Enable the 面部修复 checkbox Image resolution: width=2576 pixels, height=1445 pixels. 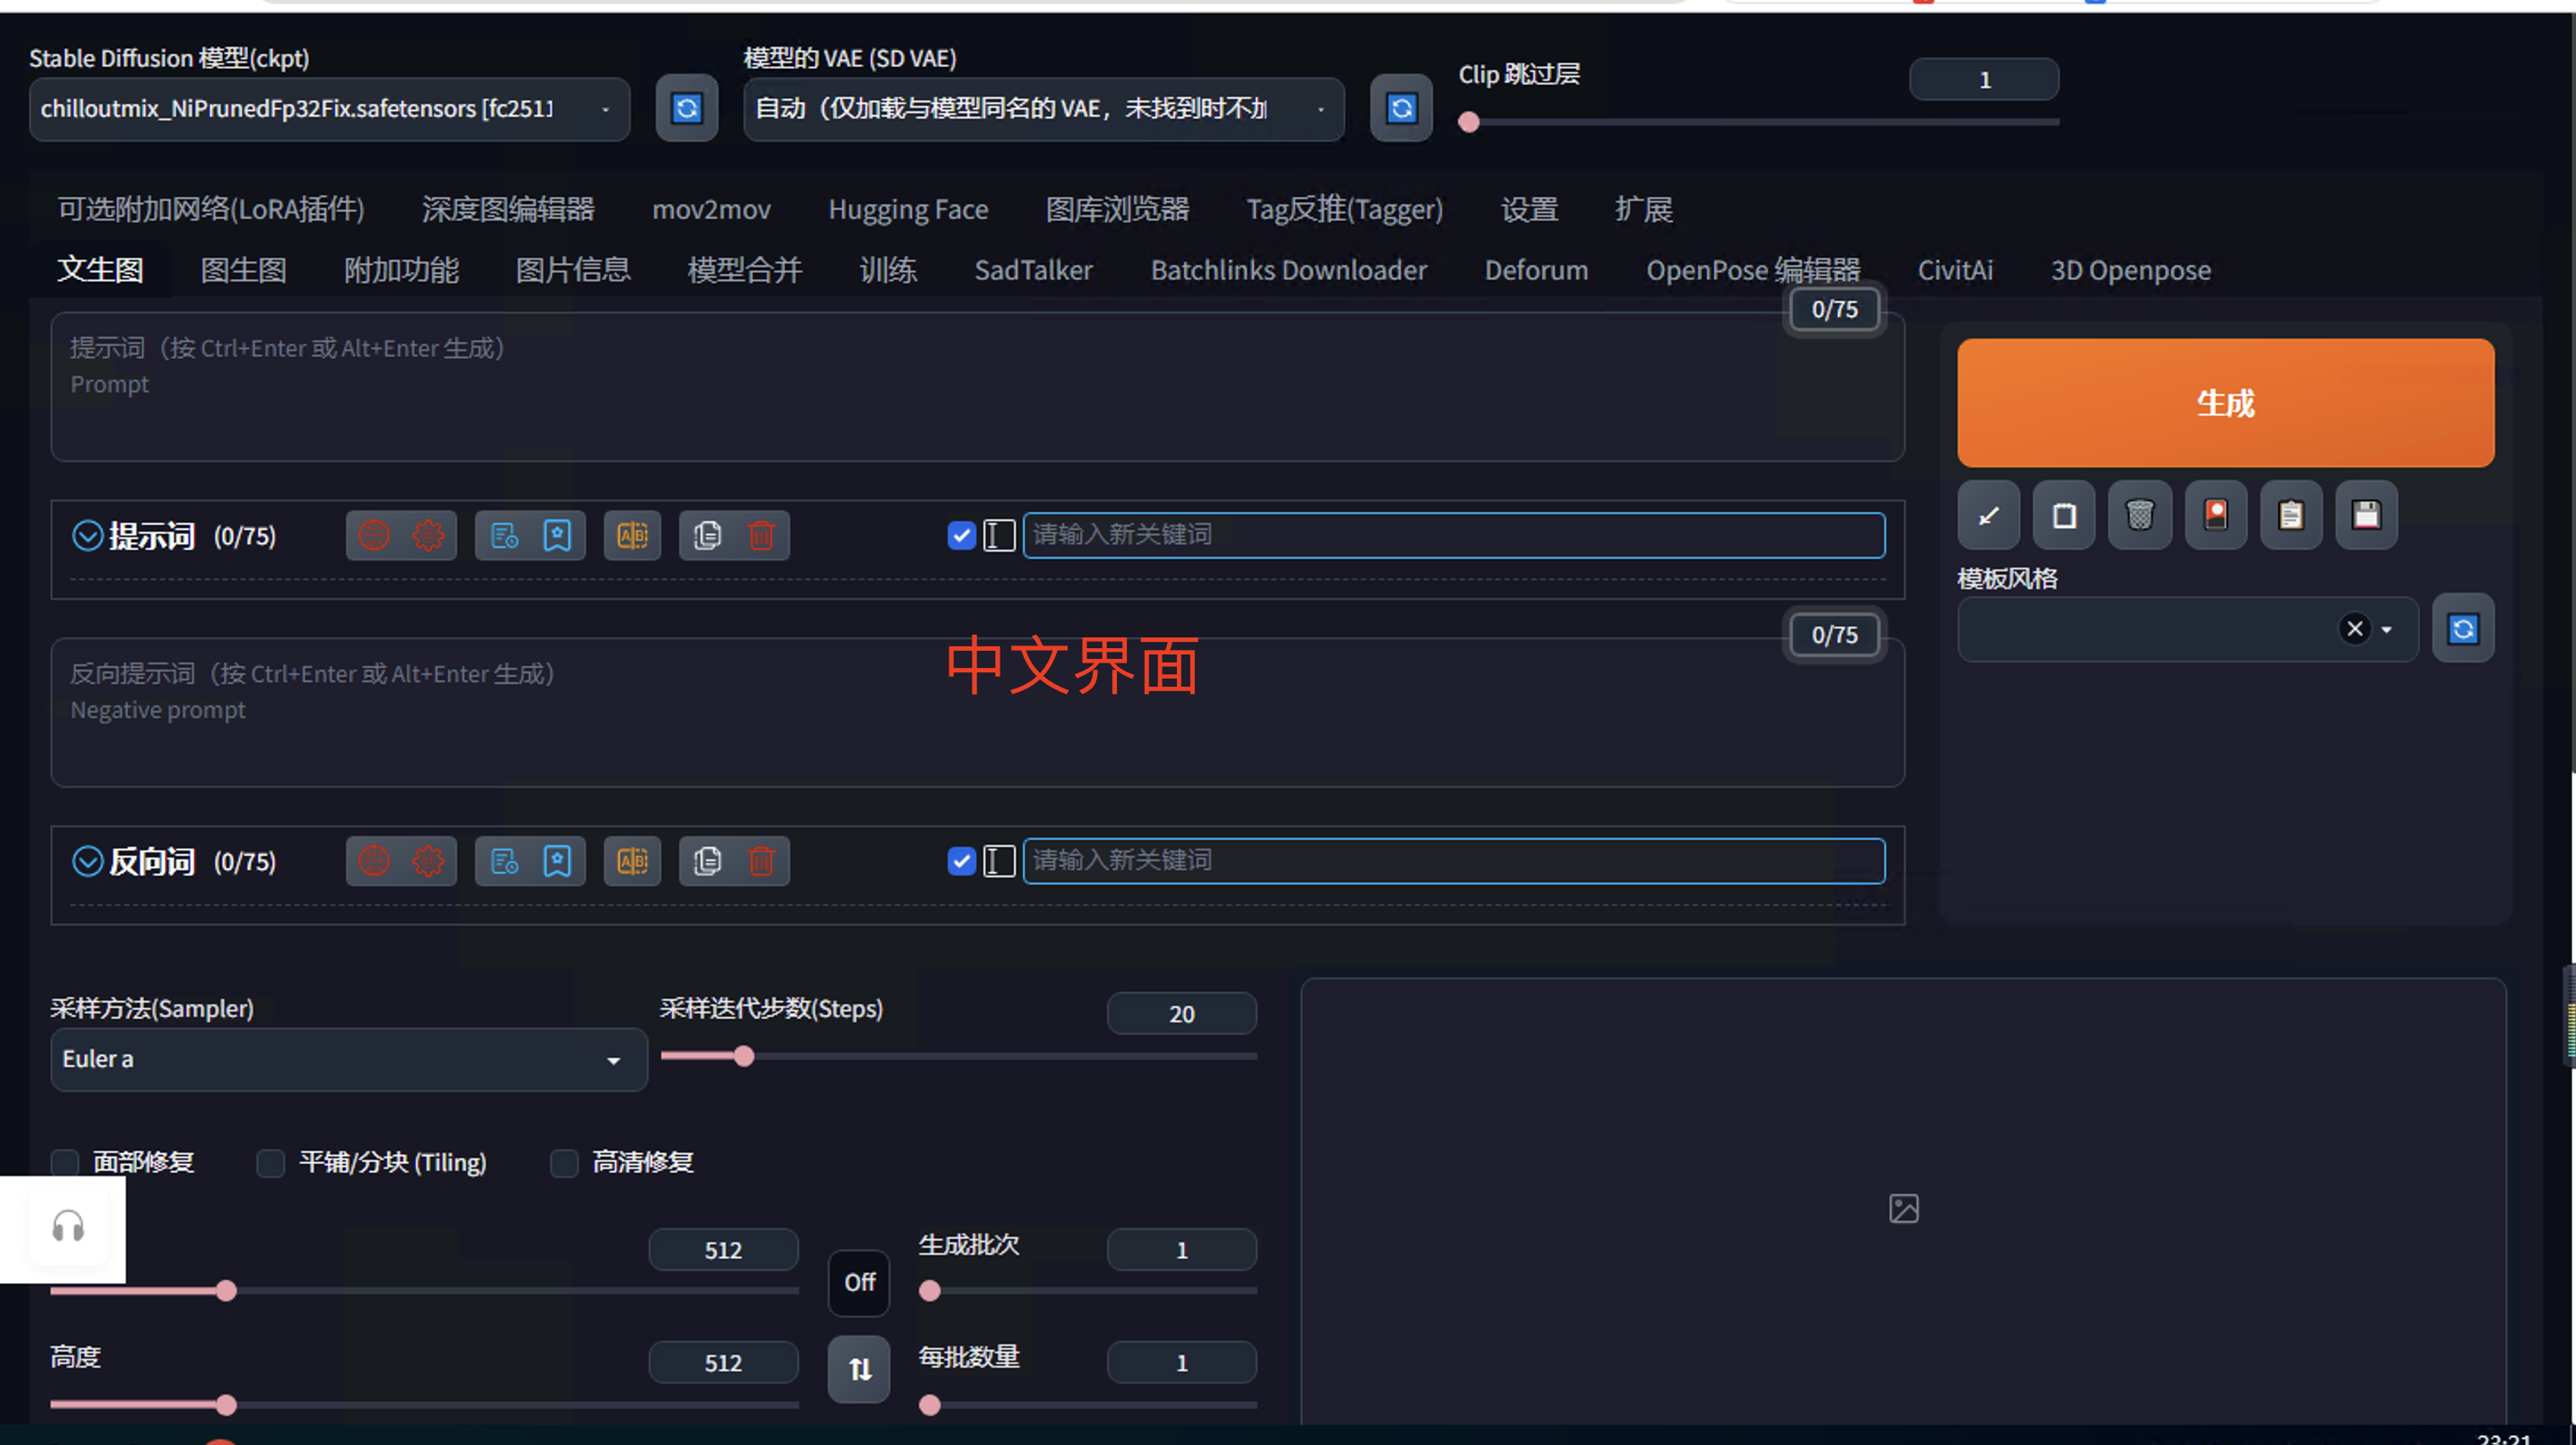pyautogui.click(x=66, y=1162)
